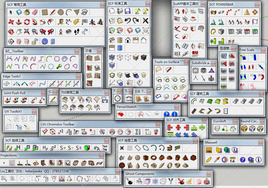
Task: Choose the J Joint Push Pull icon
Action: tap(8, 100)
